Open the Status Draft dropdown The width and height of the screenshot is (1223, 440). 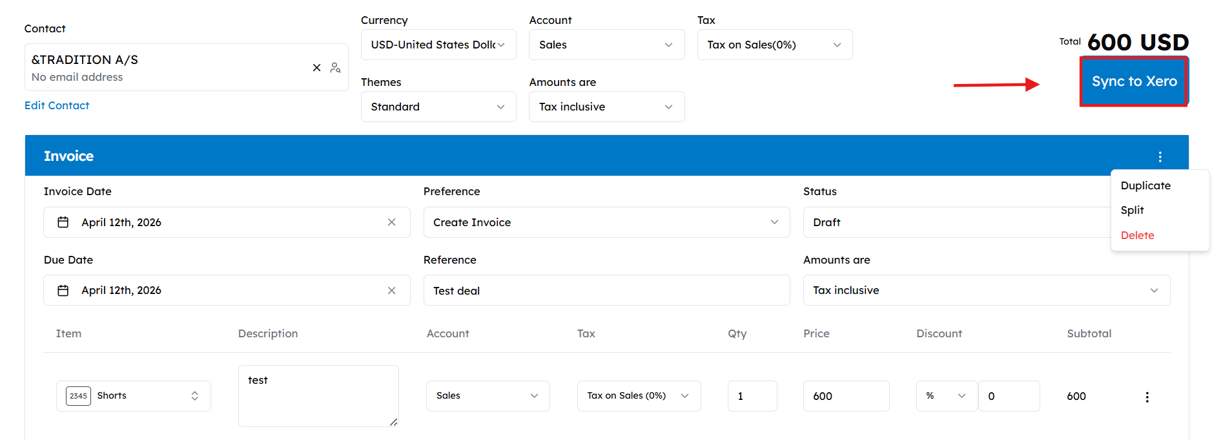tap(957, 222)
